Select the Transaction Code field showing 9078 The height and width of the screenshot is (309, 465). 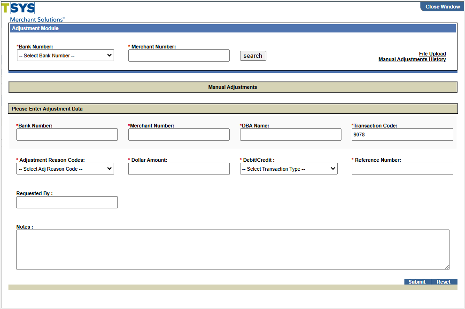coord(403,135)
